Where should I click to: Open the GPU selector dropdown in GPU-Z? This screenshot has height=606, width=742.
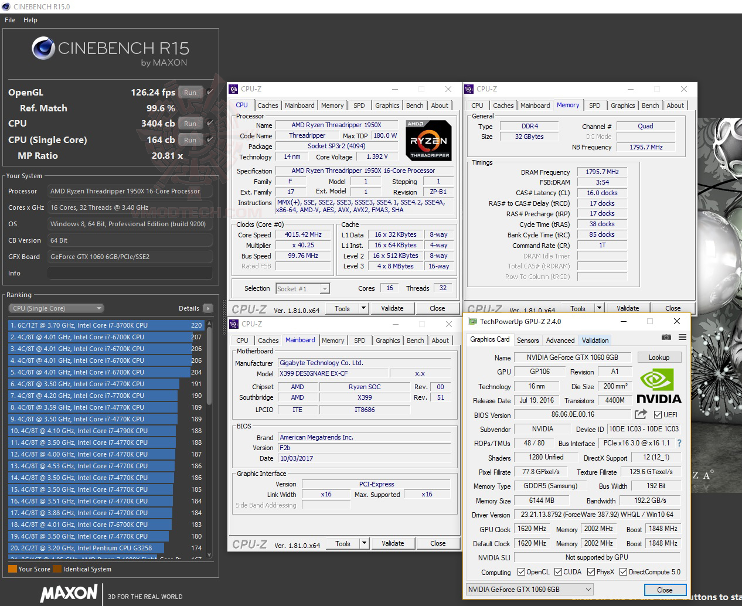588,590
